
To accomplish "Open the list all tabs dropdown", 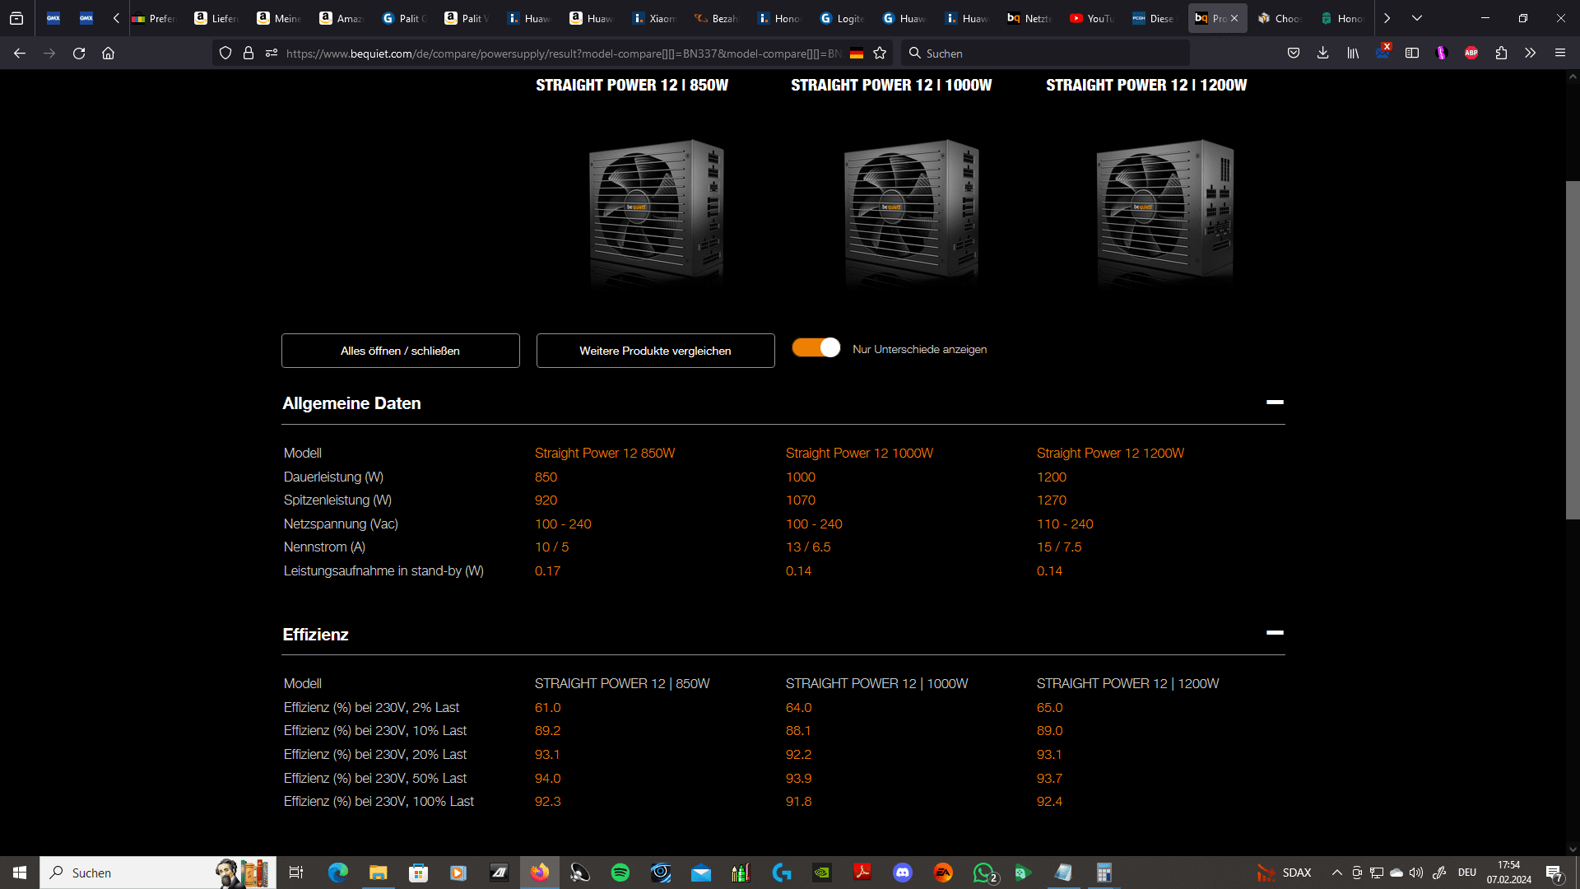I will point(1417,18).
